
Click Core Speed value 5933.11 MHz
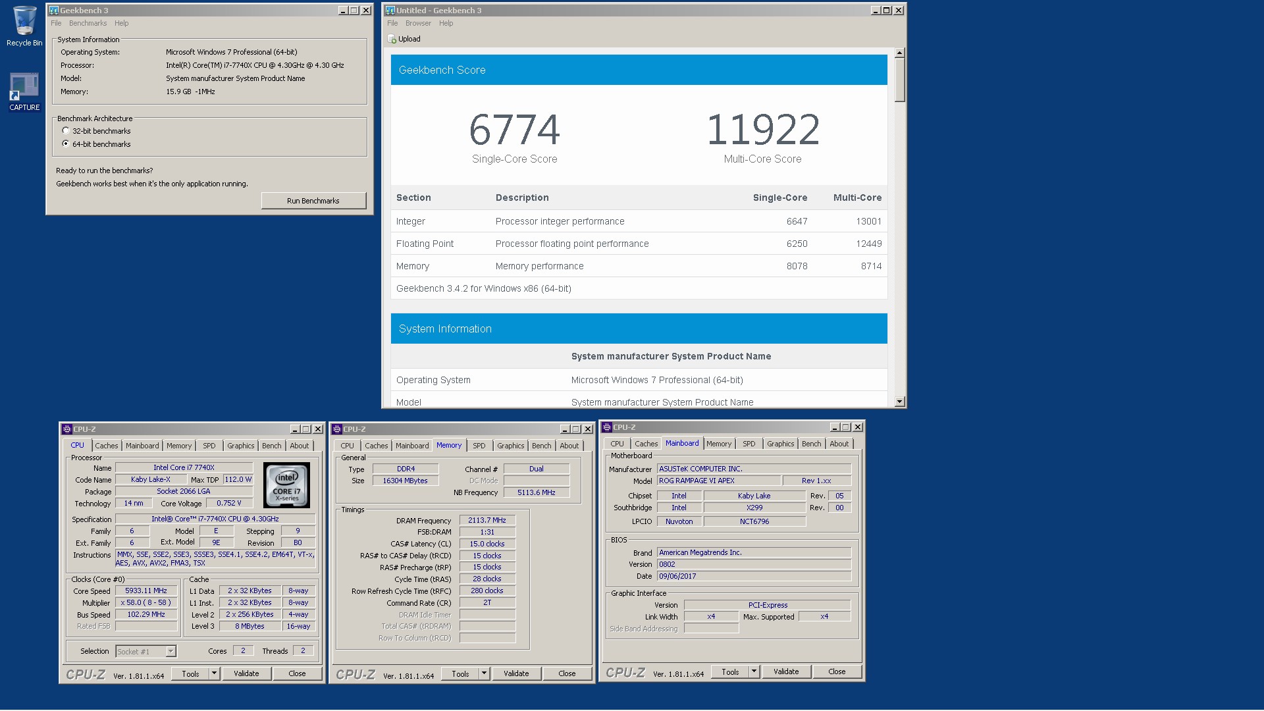146,591
